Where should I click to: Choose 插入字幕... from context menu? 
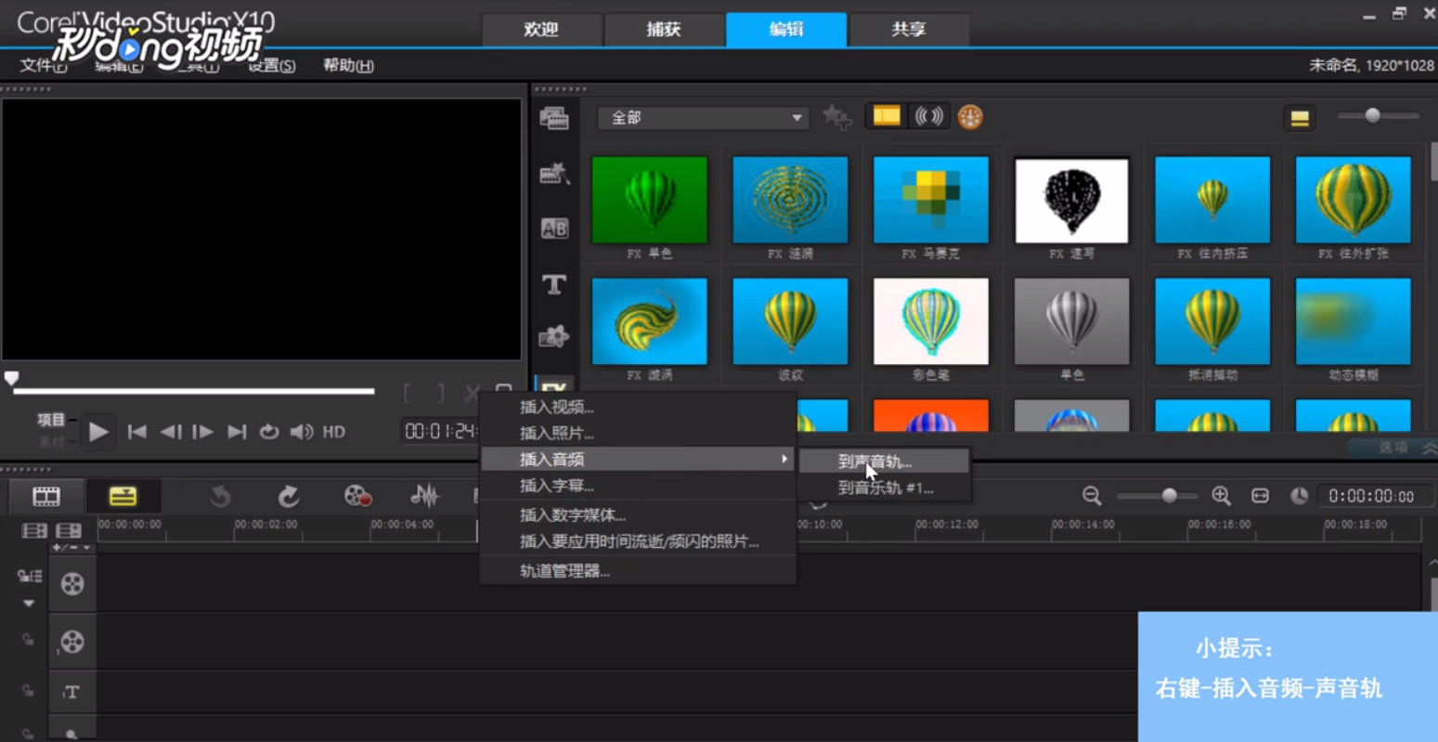638,485
